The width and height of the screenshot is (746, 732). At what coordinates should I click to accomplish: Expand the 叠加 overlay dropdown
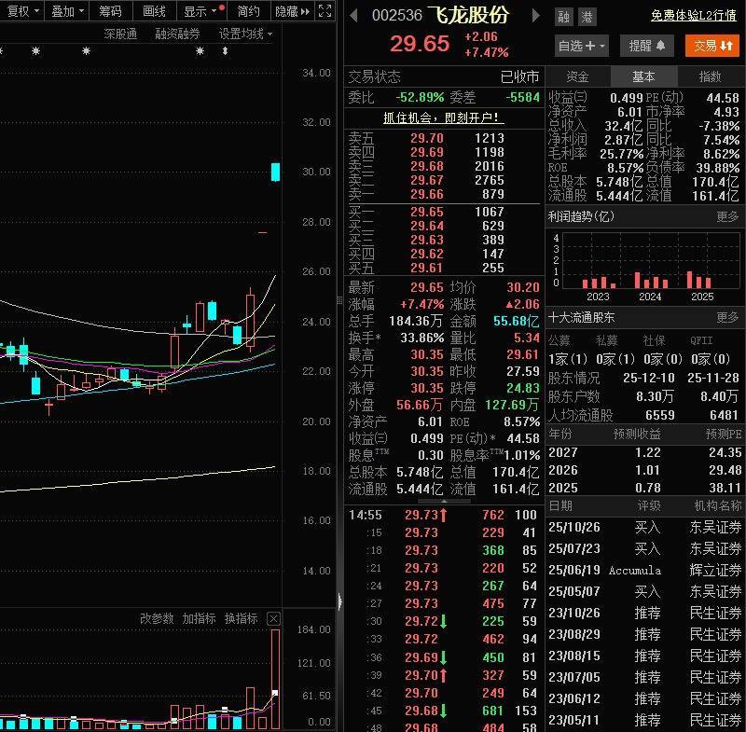(x=68, y=11)
